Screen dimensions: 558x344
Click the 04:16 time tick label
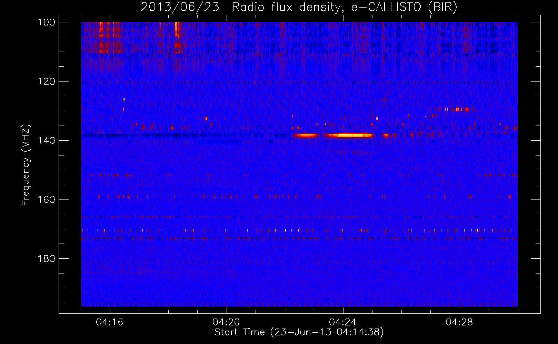pyautogui.click(x=110, y=322)
